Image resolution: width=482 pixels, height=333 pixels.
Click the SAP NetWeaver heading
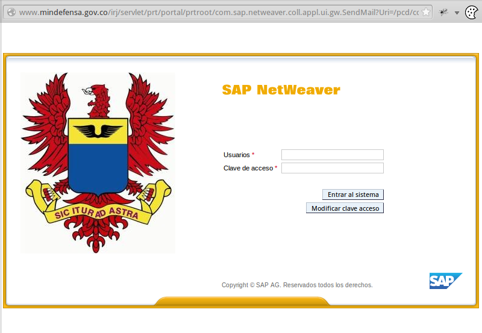281,90
